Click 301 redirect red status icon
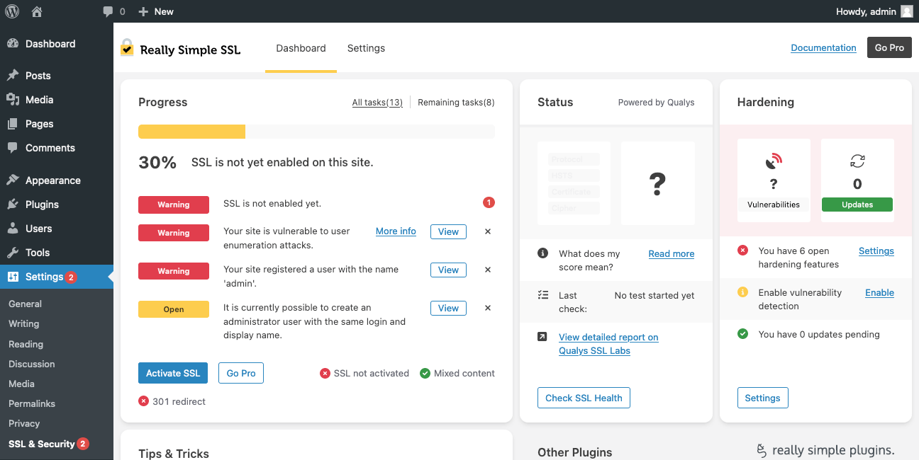Viewport: 919px width, 460px height. coord(143,401)
